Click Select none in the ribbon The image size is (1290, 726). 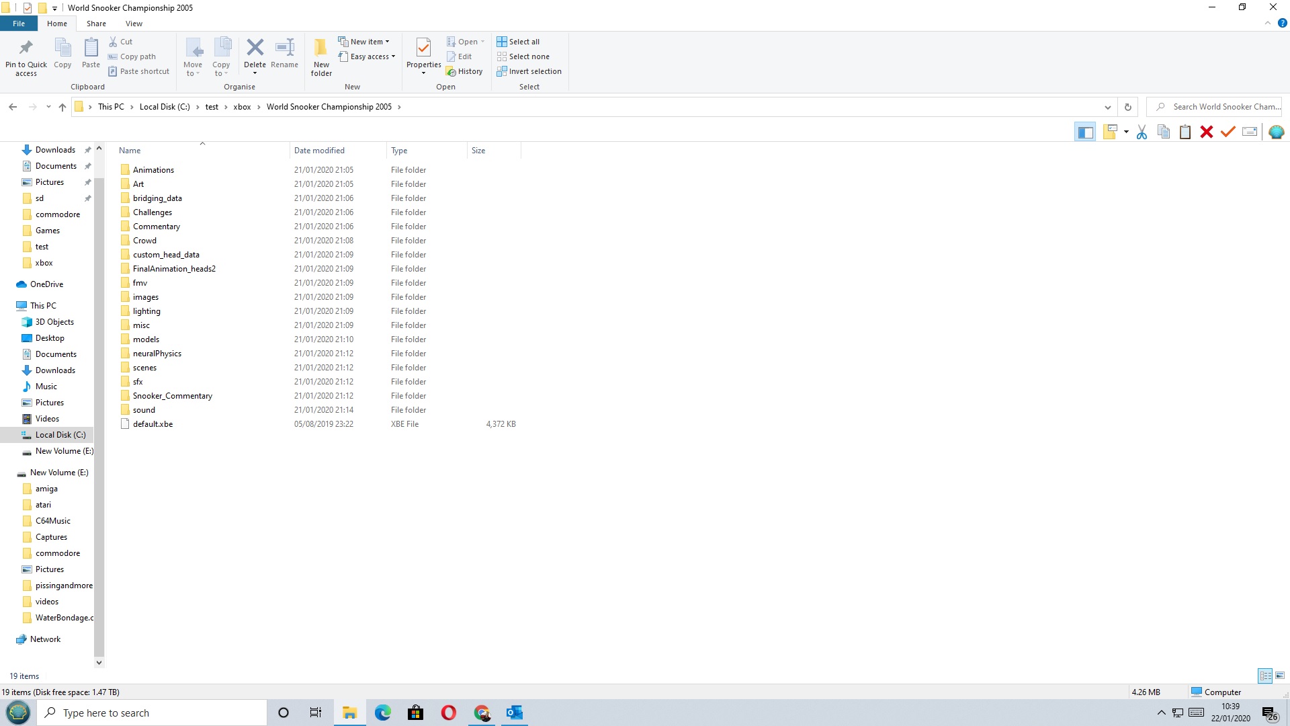(523, 56)
